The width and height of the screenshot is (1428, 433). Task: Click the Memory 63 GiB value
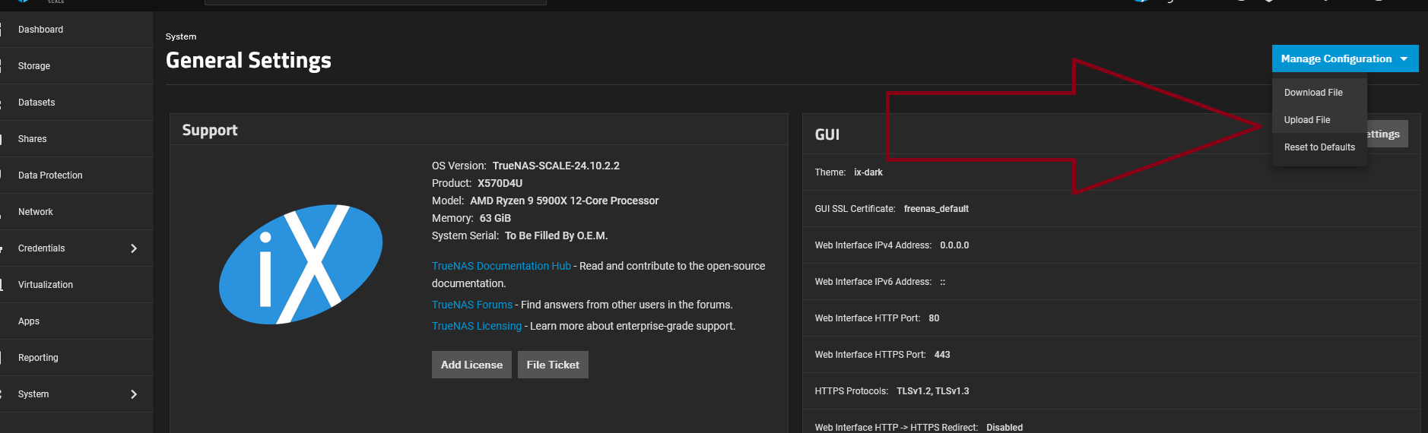pos(495,218)
